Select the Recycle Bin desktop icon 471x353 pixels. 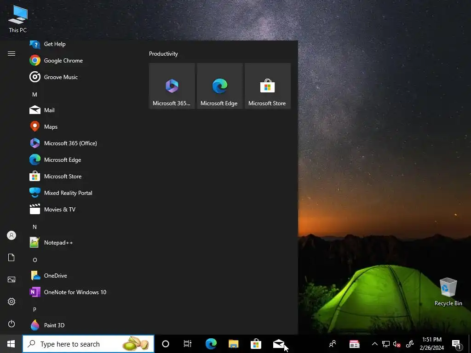click(448, 292)
